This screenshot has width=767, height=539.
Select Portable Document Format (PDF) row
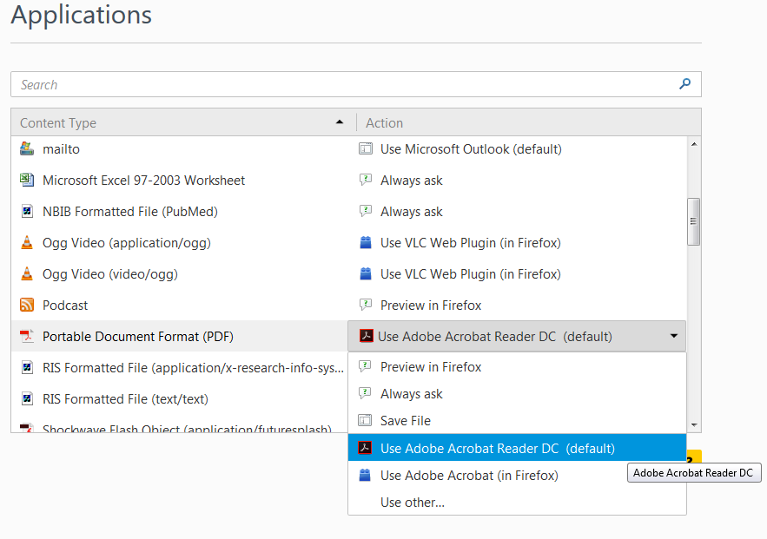[x=179, y=336]
